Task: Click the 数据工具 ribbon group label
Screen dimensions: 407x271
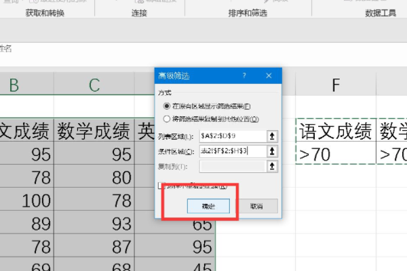Action: pos(381,13)
